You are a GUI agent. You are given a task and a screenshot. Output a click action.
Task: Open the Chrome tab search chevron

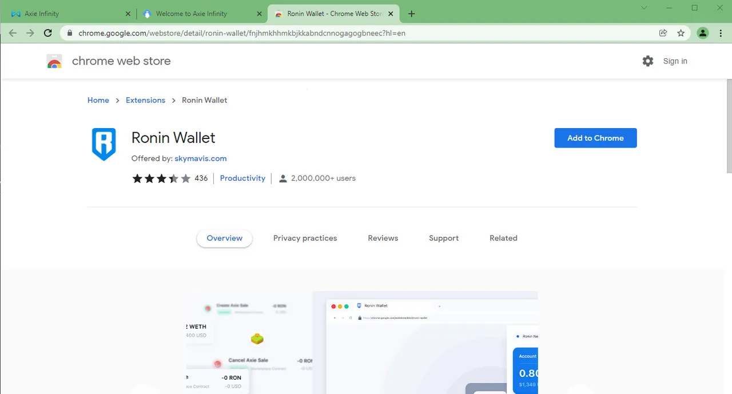point(644,8)
